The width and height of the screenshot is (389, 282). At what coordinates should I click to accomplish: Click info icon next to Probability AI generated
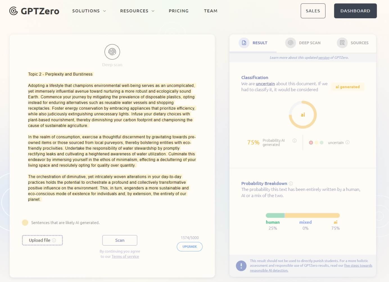point(294,141)
